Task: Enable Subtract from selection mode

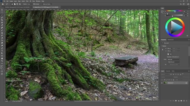Action: point(17,4)
